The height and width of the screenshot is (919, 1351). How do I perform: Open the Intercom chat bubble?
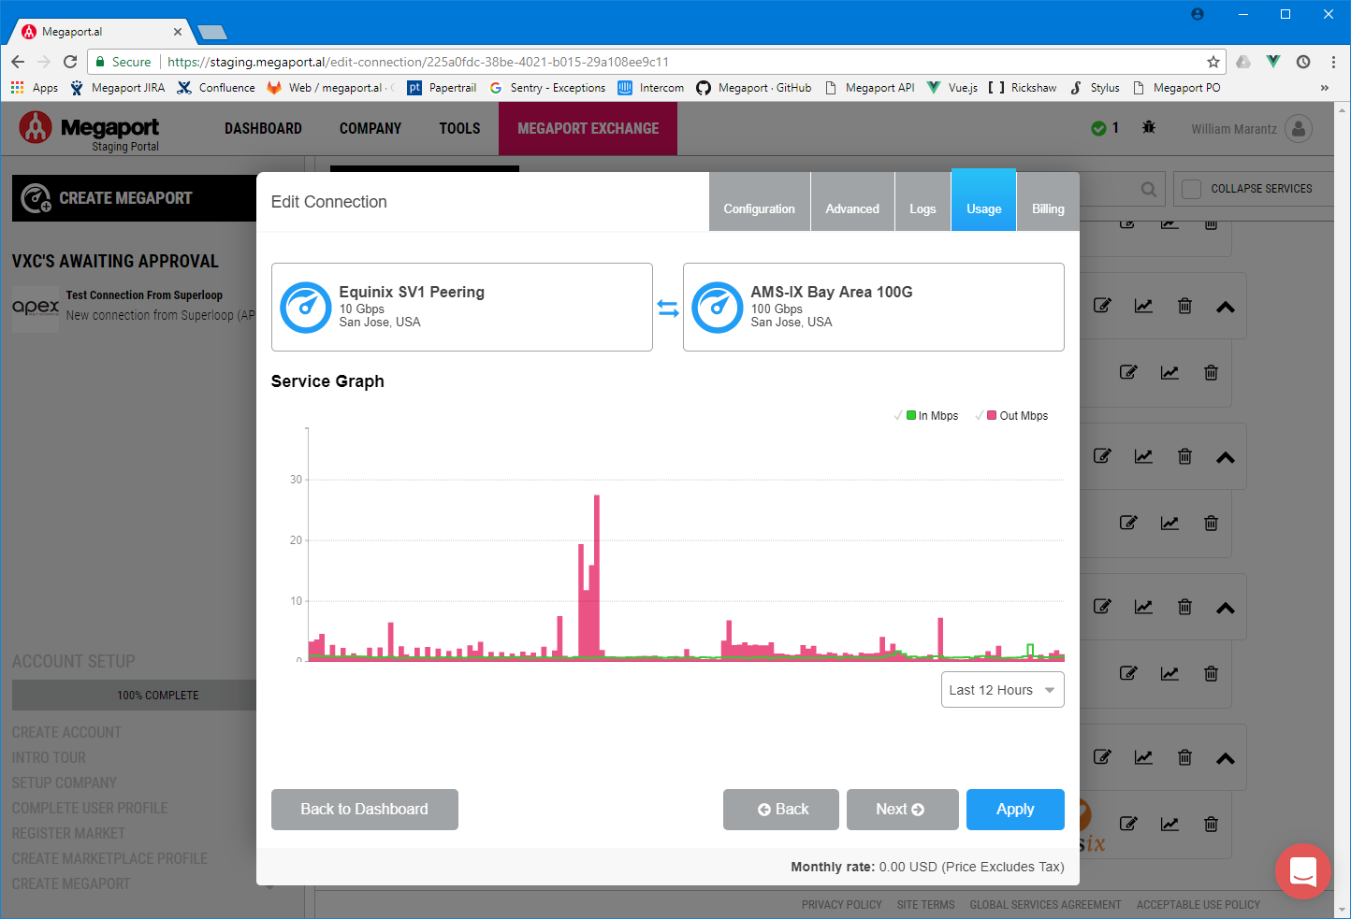[1303, 871]
